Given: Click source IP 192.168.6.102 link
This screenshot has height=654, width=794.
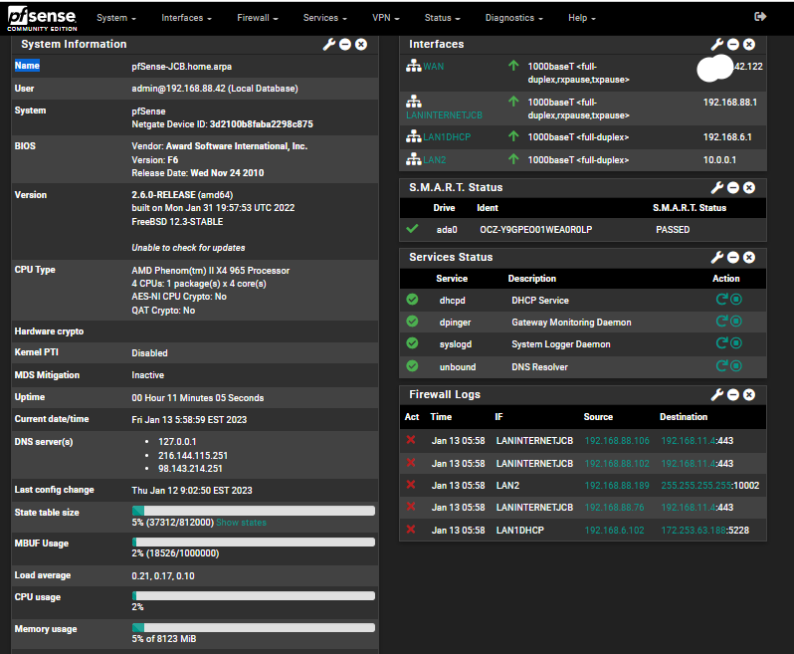Looking at the screenshot, I should 614,530.
